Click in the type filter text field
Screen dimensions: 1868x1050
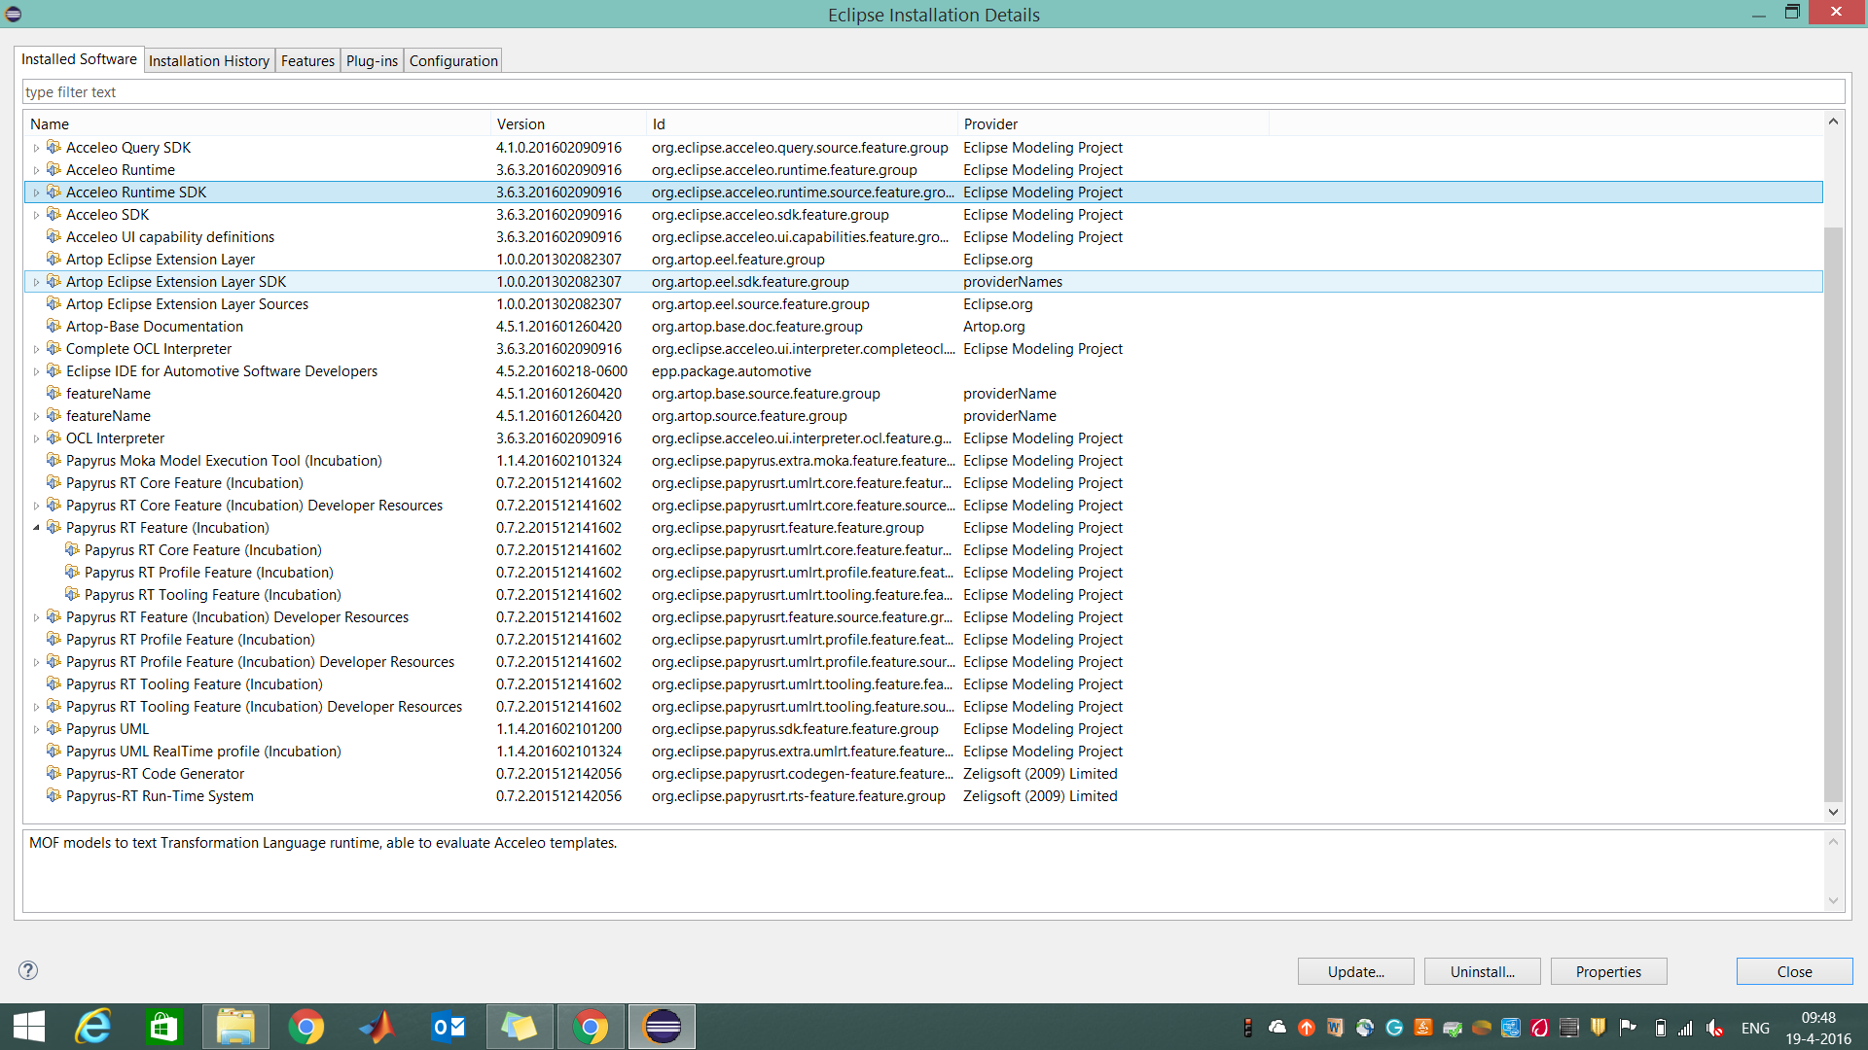[x=933, y=92]
